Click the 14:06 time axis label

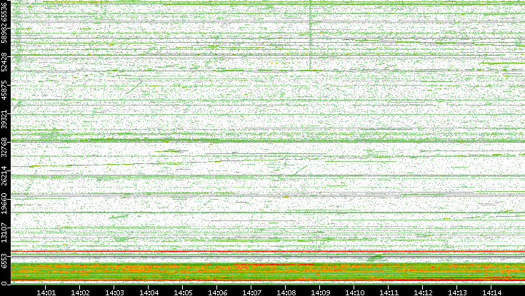[217, 292]
